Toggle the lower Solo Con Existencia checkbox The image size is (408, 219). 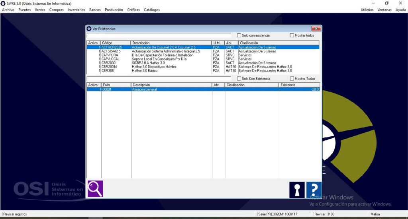click(x=239, y=78)
